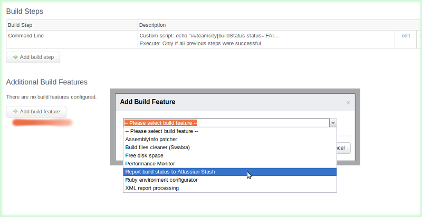Select AssemblyInfo patcher from the list
The width and height of the screenshot is (422, 217).
coord(151,139)
